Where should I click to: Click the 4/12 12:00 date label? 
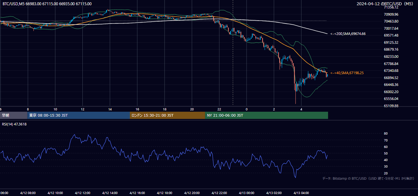[82, 193]
